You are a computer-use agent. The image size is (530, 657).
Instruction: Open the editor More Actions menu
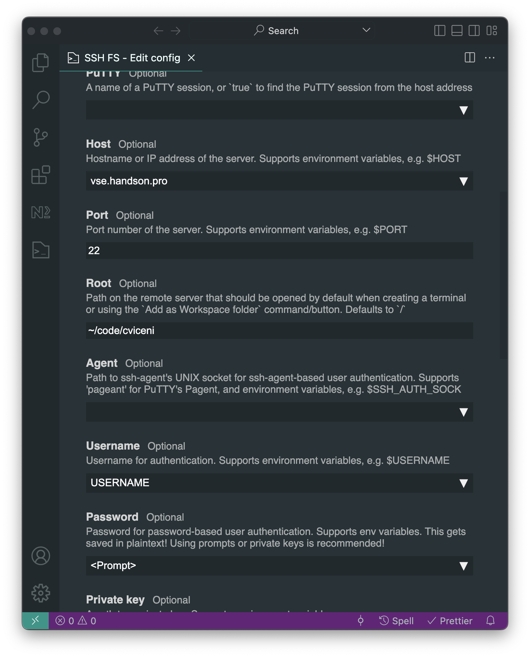(490, 58)
